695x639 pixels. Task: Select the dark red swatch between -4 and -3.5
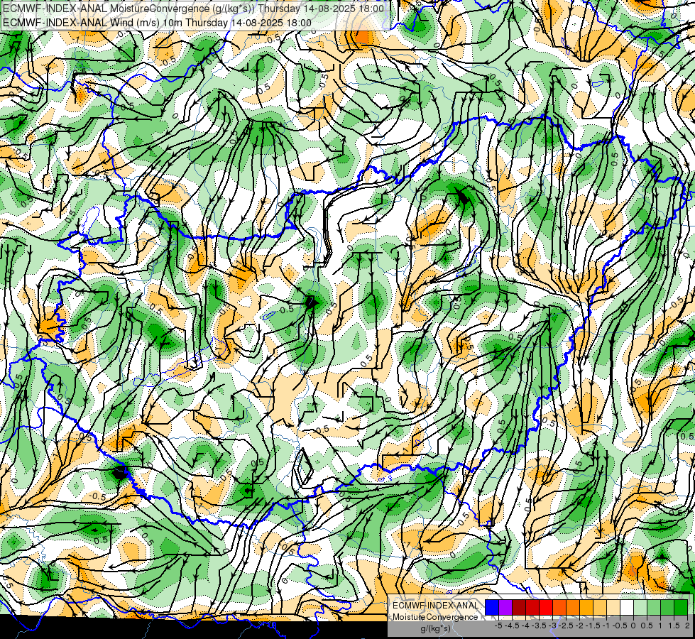pos(519,607)
